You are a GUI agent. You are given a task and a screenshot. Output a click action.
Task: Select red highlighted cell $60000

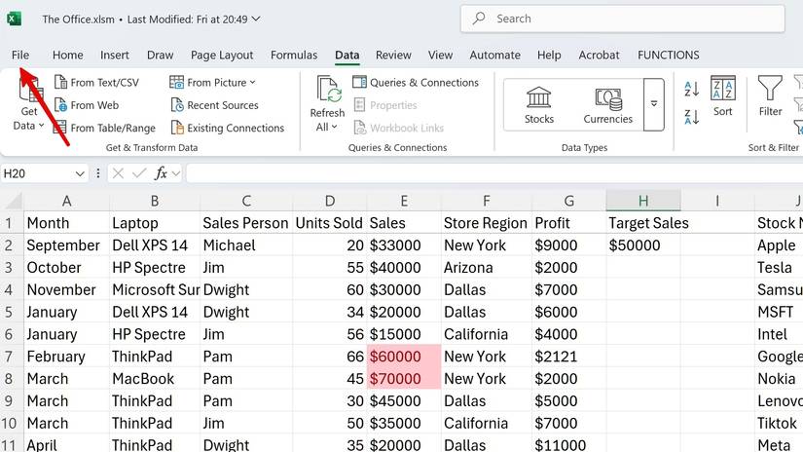point(403,357)
